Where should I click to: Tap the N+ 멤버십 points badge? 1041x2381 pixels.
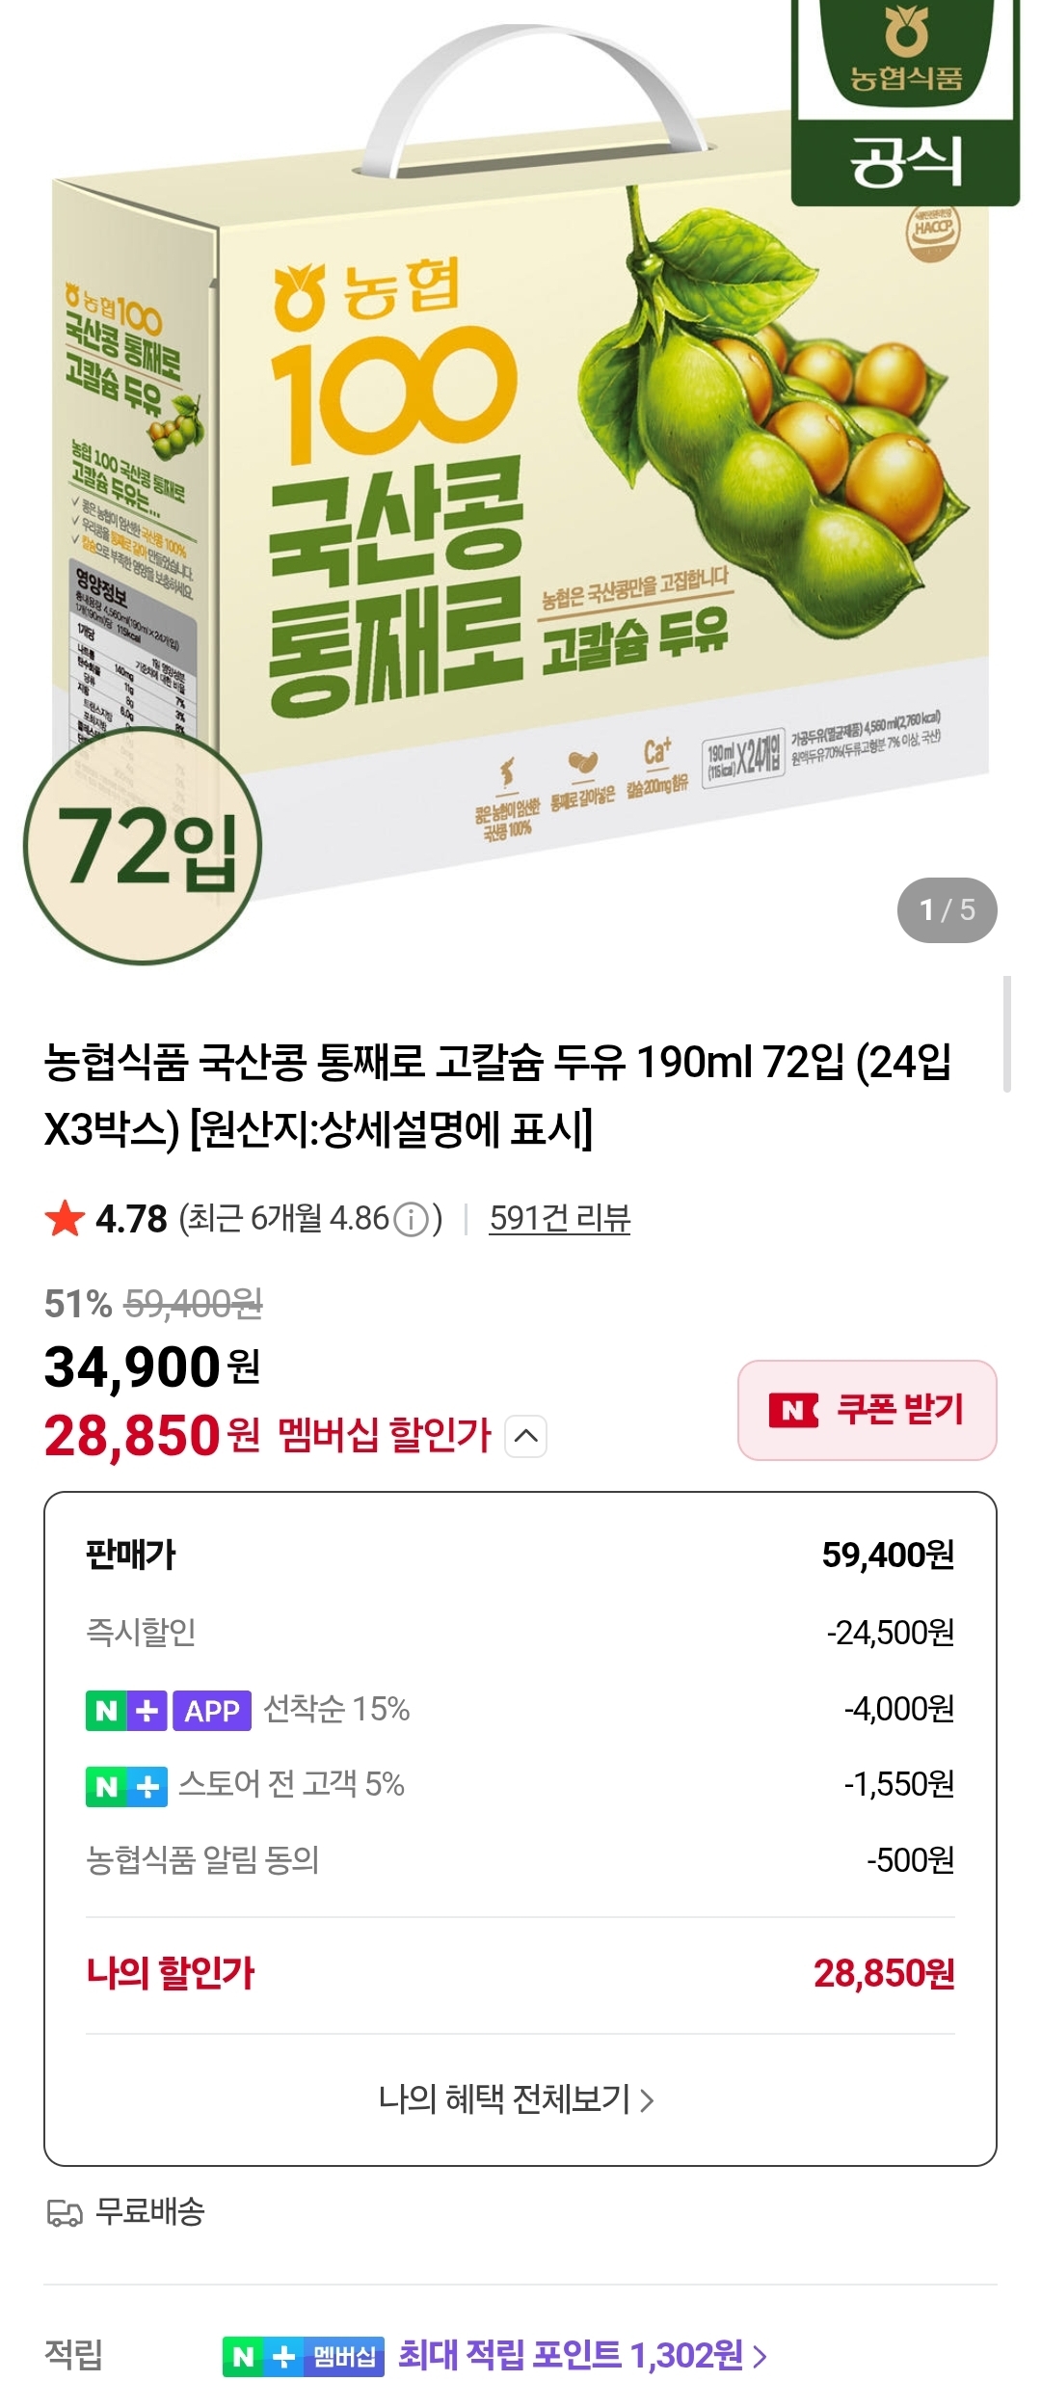coord(303,2356)
